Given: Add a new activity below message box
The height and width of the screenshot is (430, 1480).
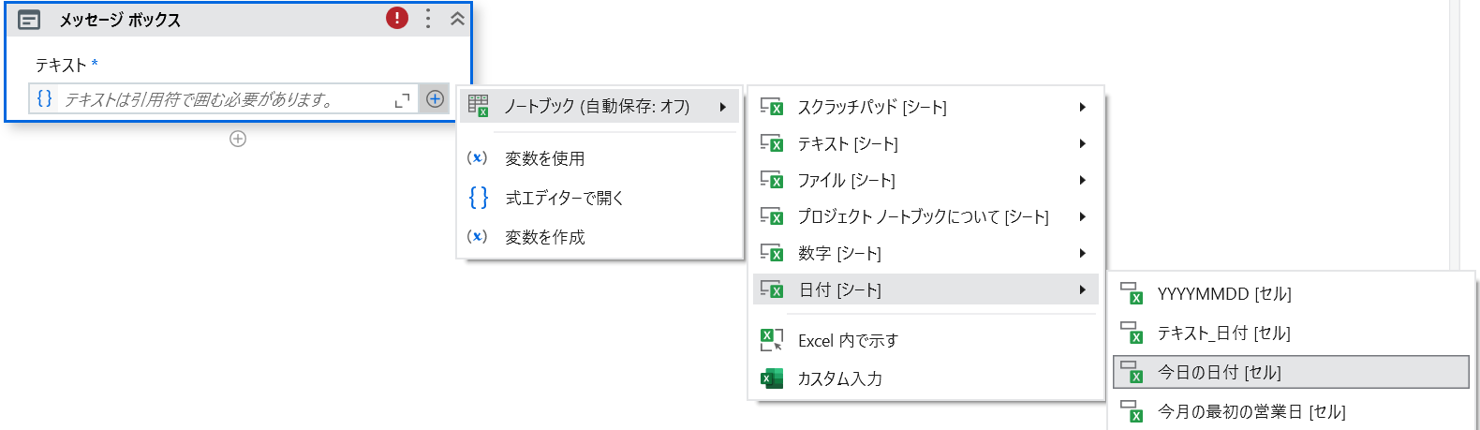Looking at the screenshot, I should pos(238,139).
